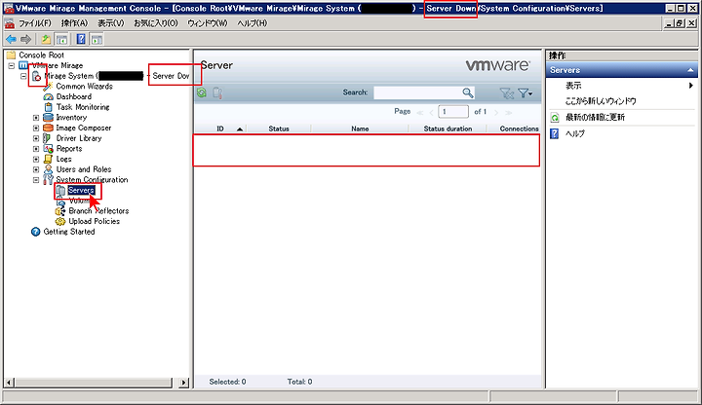702x405 pixels.
Task: Toggle the console tree pane icon
Action: click(x=61, y=39)
